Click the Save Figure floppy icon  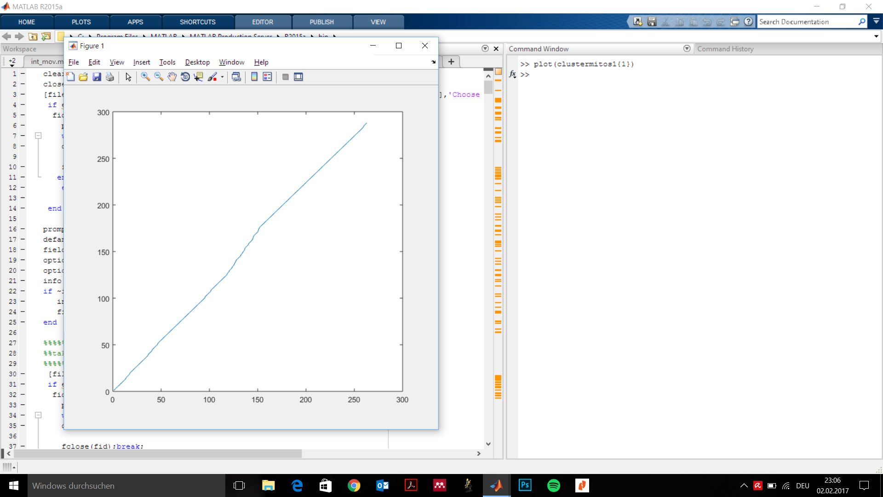click(97, 77)
